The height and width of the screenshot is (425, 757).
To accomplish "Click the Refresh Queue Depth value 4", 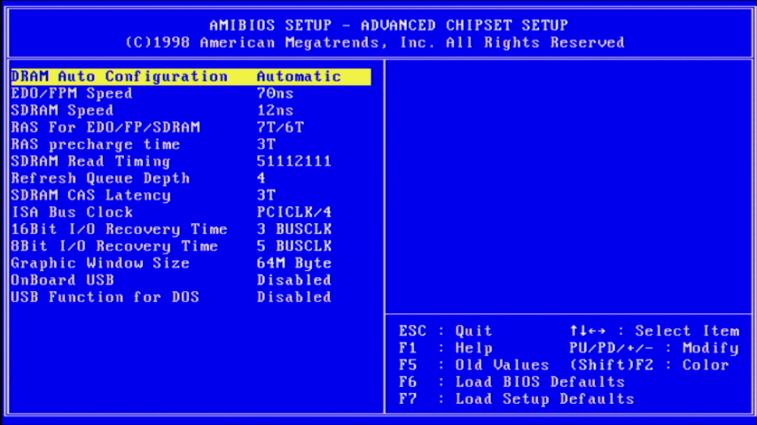I will [x=261, y=178].
